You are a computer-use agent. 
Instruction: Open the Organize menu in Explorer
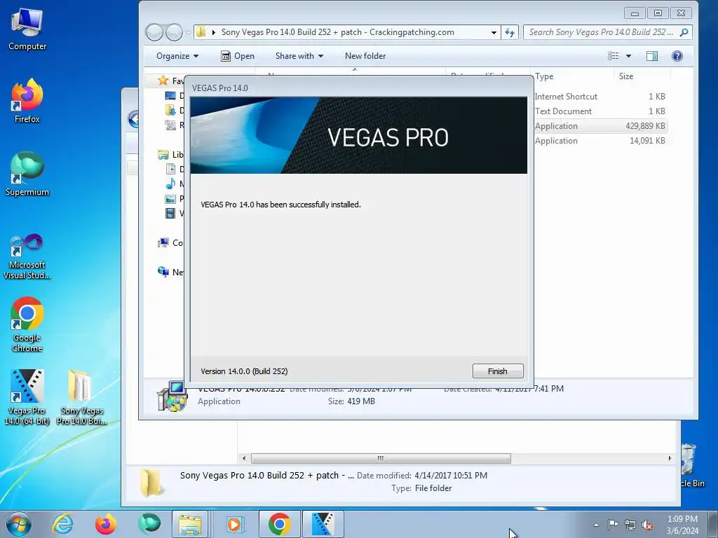(x=177, y=56)
